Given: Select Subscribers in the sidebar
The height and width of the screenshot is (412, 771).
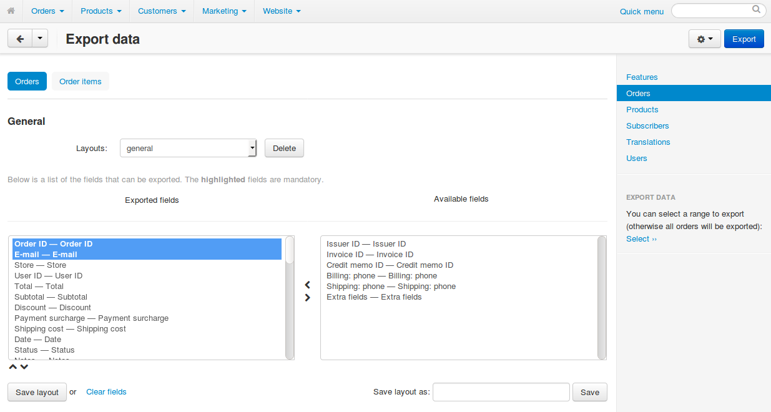Looking at the screenshot, I should (647, 126).
